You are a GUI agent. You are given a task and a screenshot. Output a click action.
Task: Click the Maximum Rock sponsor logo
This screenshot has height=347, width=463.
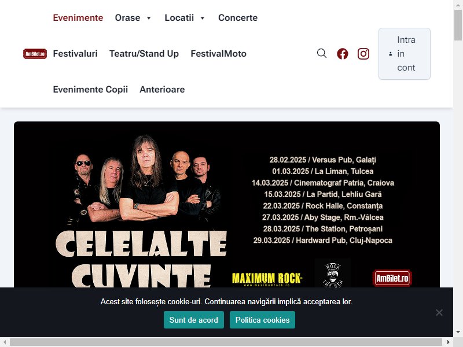coord(267,279)
